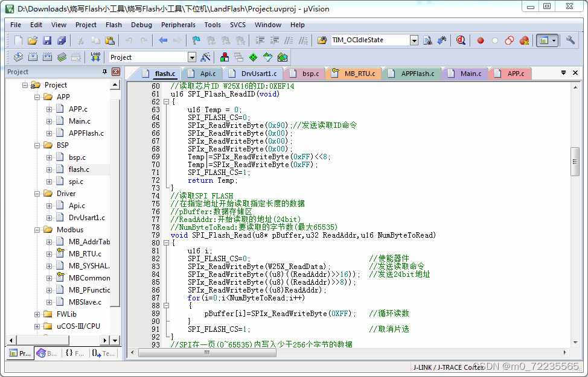The height and width of the screenshot is (377, 588).
Task: Show the Templates tab in bottom panel
Action: pyautogui.click(x=103, y=353)
